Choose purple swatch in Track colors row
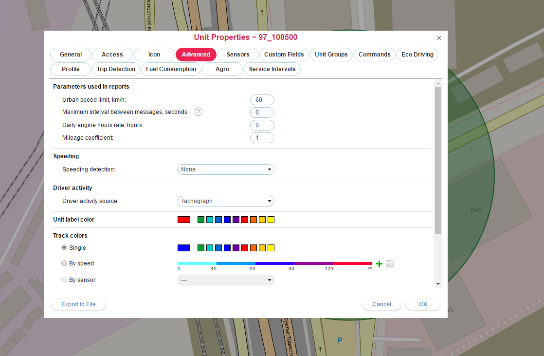Image resolution: width=544 pixels, height=356 pixels. 236,248
